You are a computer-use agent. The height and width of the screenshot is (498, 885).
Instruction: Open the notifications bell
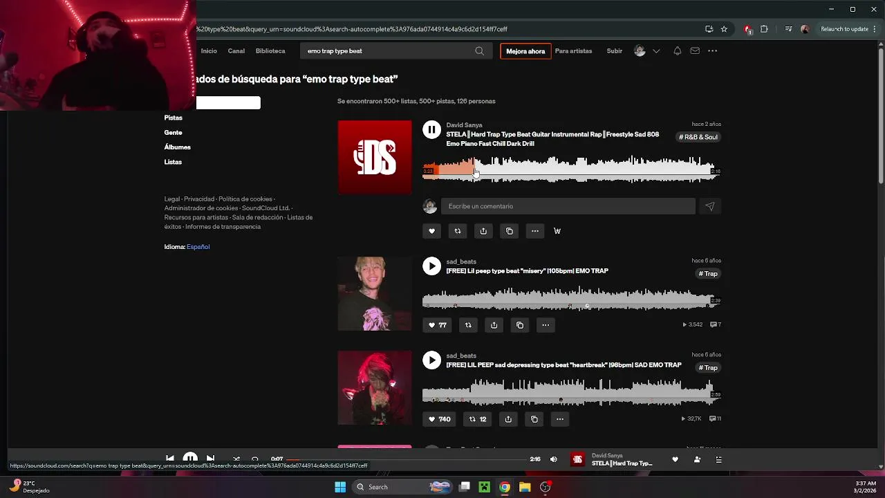(x=678, y=51)
